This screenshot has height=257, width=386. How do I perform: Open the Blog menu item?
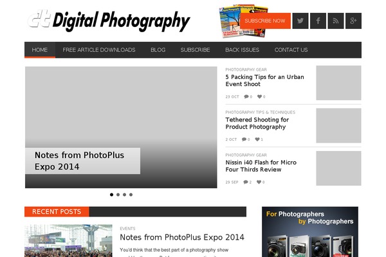[158, 50]
